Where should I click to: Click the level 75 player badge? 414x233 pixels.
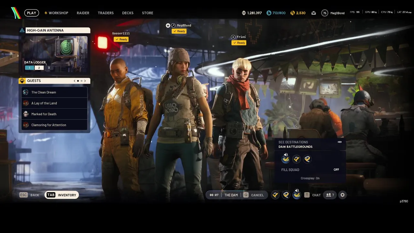325,13
